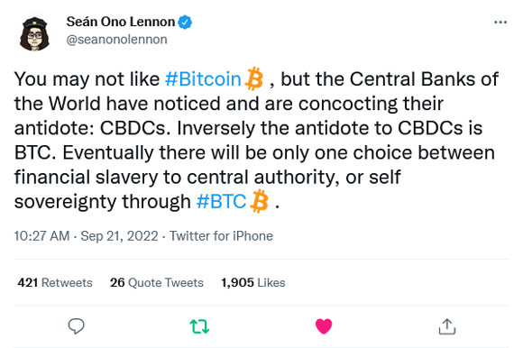Click the green retweet arrows icon
The image size is (523, 348).
[x=199, y=326]
